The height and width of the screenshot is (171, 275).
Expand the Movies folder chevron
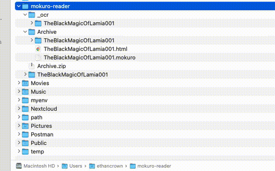(19, 83)
